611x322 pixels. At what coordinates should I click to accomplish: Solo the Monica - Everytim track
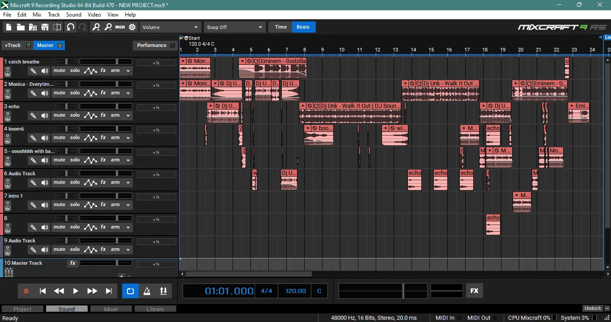pyautogui.click(x=75, y=93)
